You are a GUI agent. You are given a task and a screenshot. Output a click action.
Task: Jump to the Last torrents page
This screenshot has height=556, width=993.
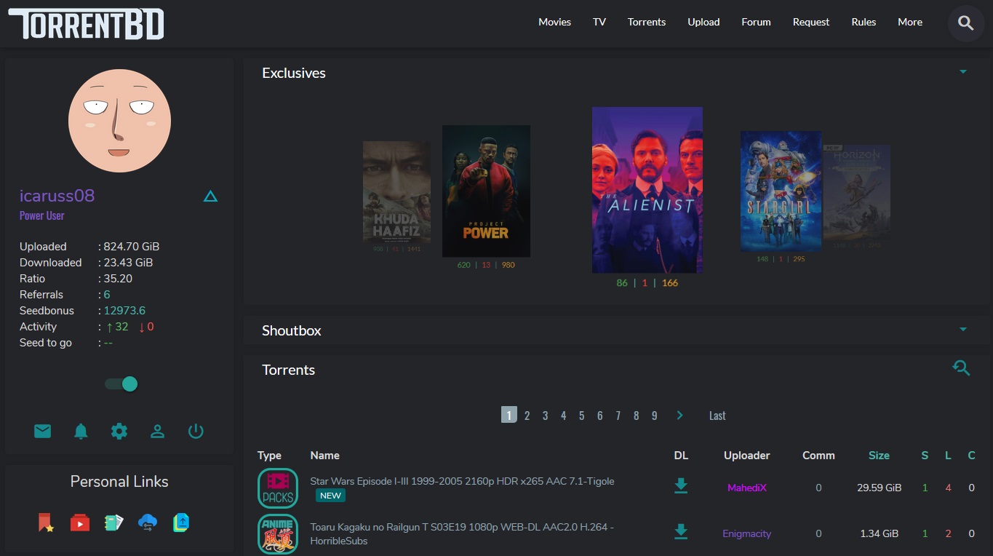coord(717,415)
